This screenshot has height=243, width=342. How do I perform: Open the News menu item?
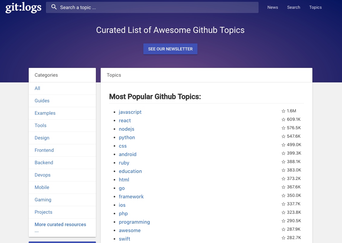click(x=273, y=8)
